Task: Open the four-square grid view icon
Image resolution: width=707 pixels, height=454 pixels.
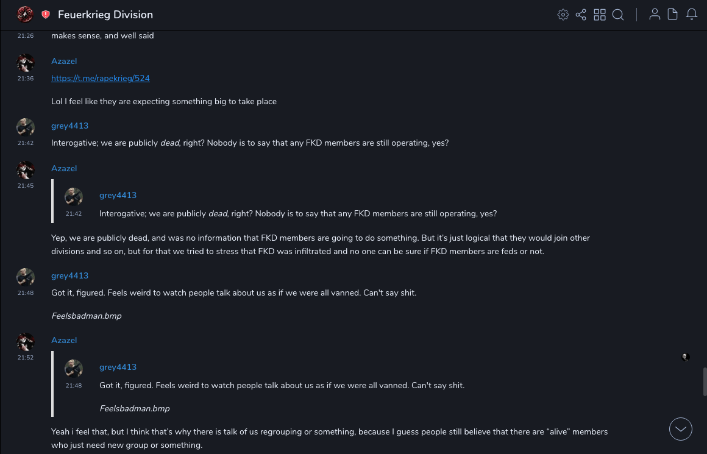Action: coord(600,15)
